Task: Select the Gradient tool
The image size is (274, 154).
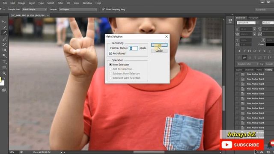Action: (x=4, y=50)
